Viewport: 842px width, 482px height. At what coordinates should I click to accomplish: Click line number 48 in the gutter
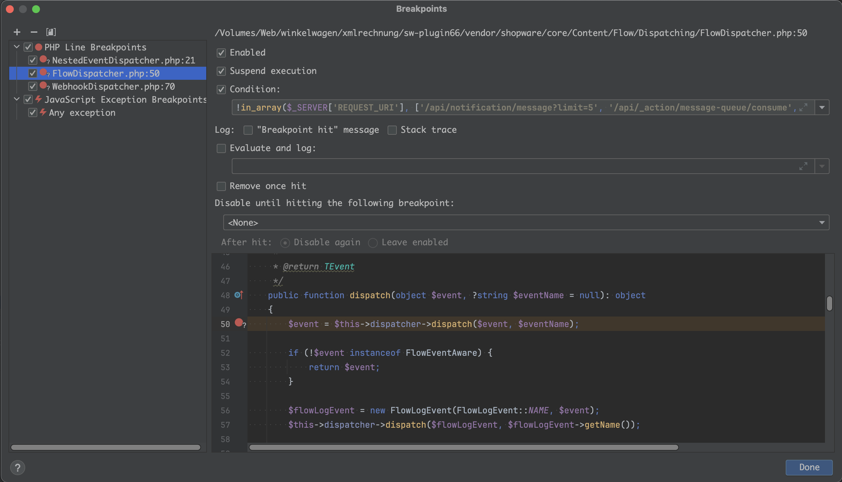[x=225, y=295]
